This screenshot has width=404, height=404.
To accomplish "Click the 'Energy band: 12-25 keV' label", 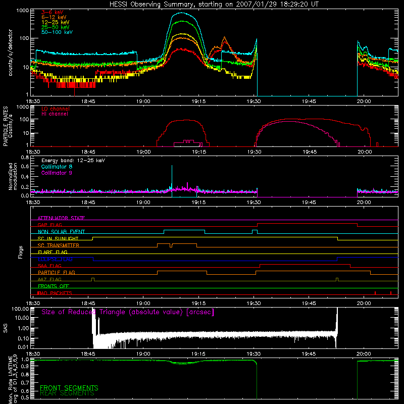I will click(x=73, y=161).
